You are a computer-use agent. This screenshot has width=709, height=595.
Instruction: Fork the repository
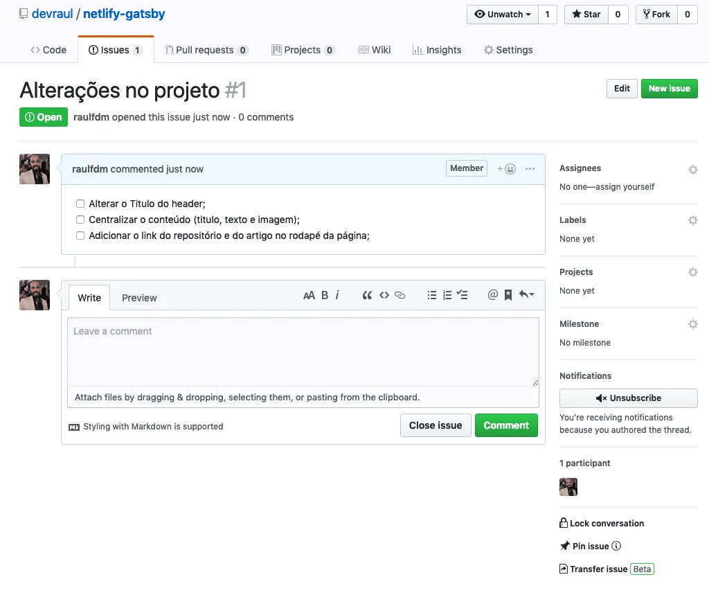coord(656,15)
